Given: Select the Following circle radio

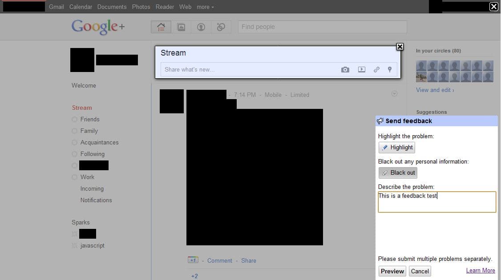Looking at the screenshot, I should point(74,154).
